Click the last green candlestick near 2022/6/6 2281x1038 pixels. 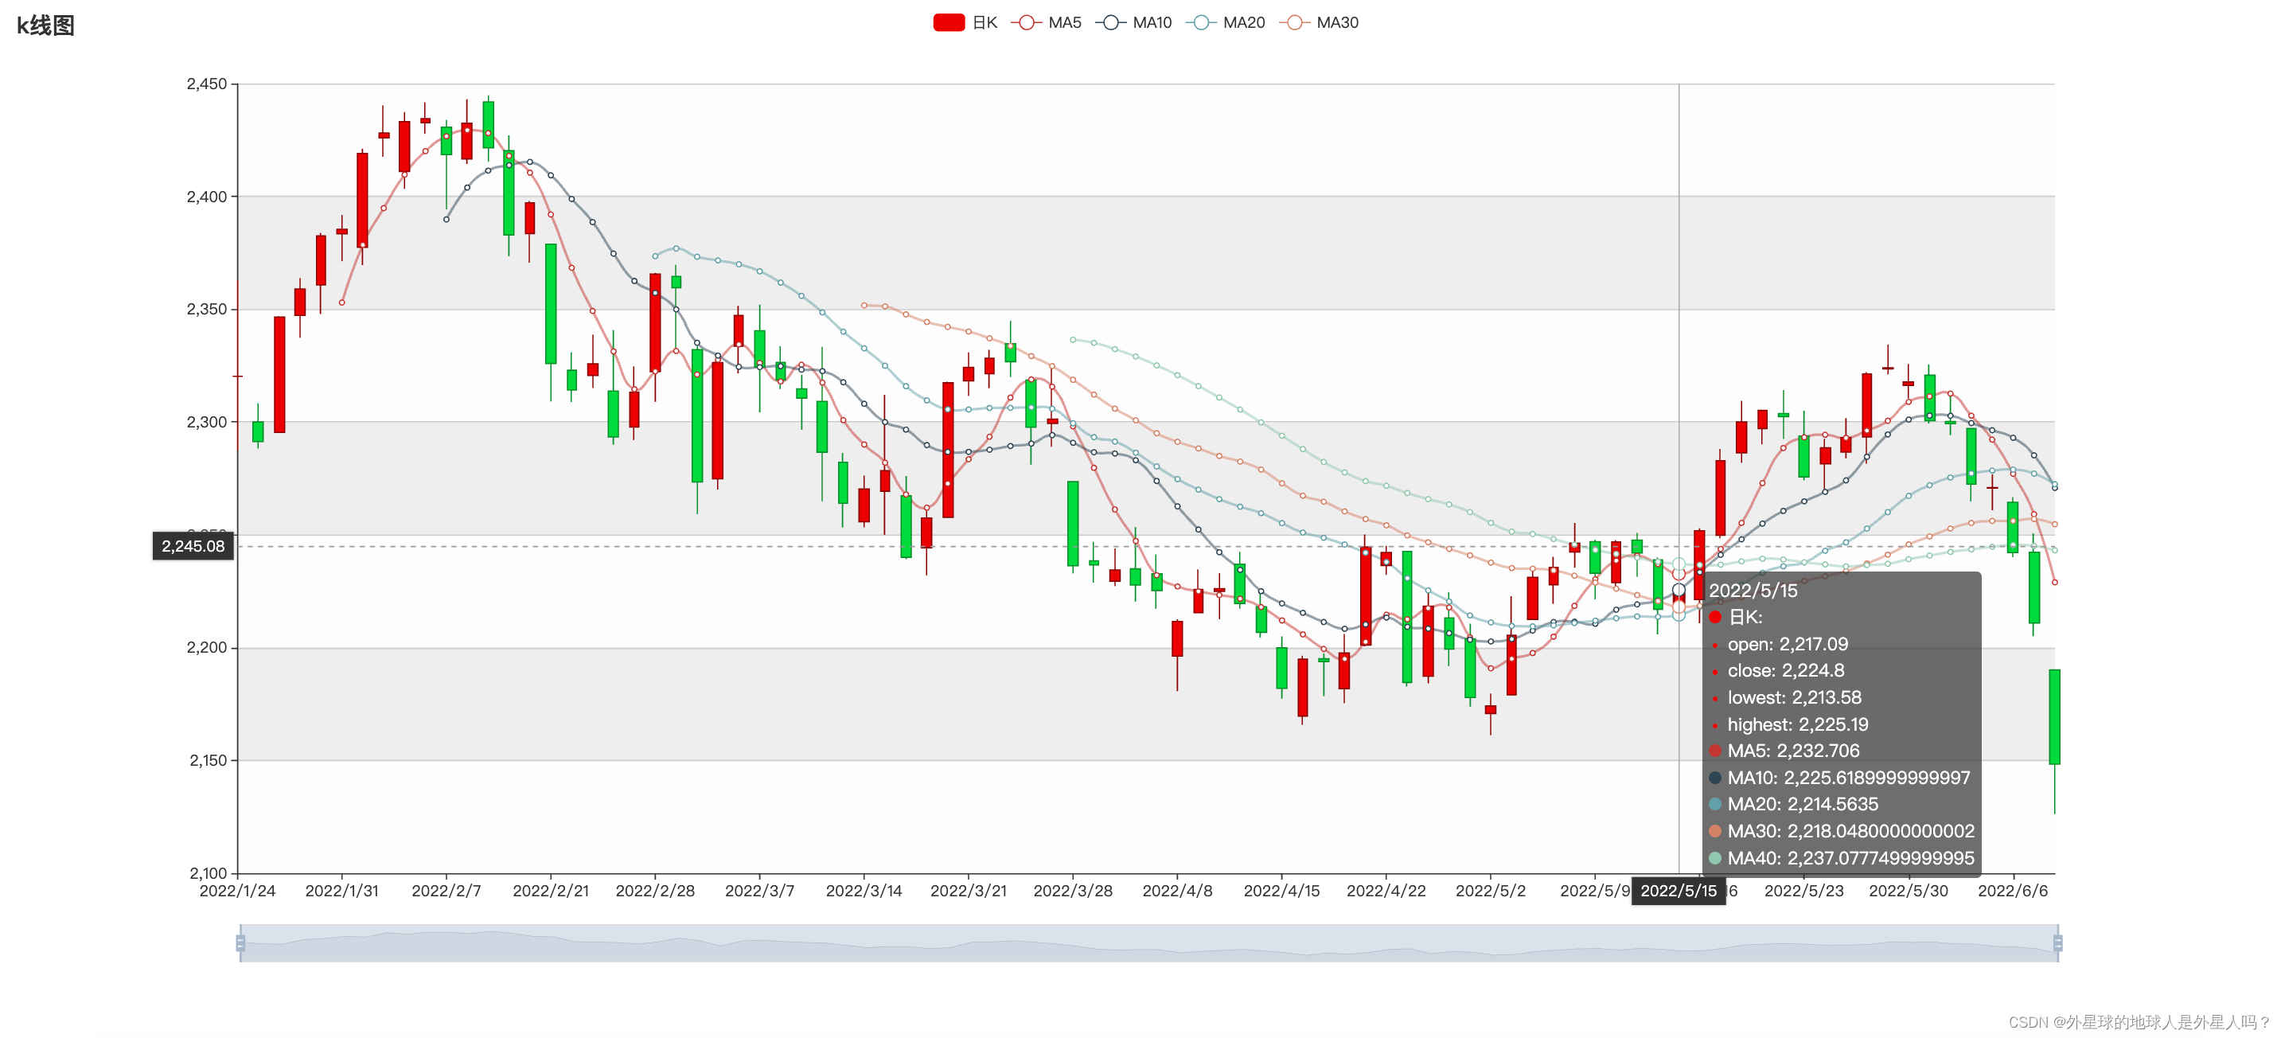click(x=2054, y=716)
